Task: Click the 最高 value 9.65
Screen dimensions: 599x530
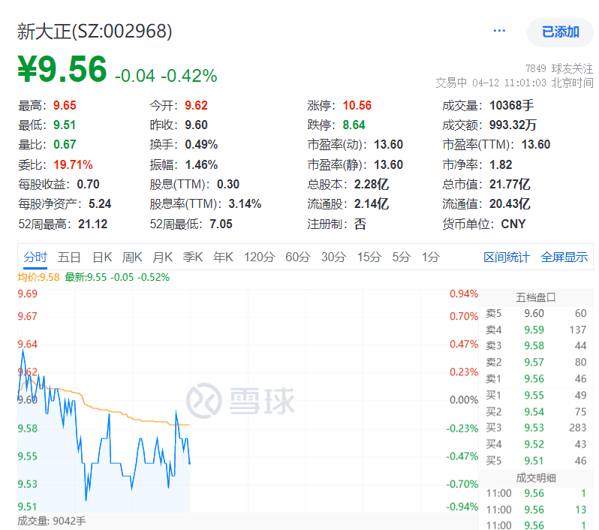Action: [65, 105]
